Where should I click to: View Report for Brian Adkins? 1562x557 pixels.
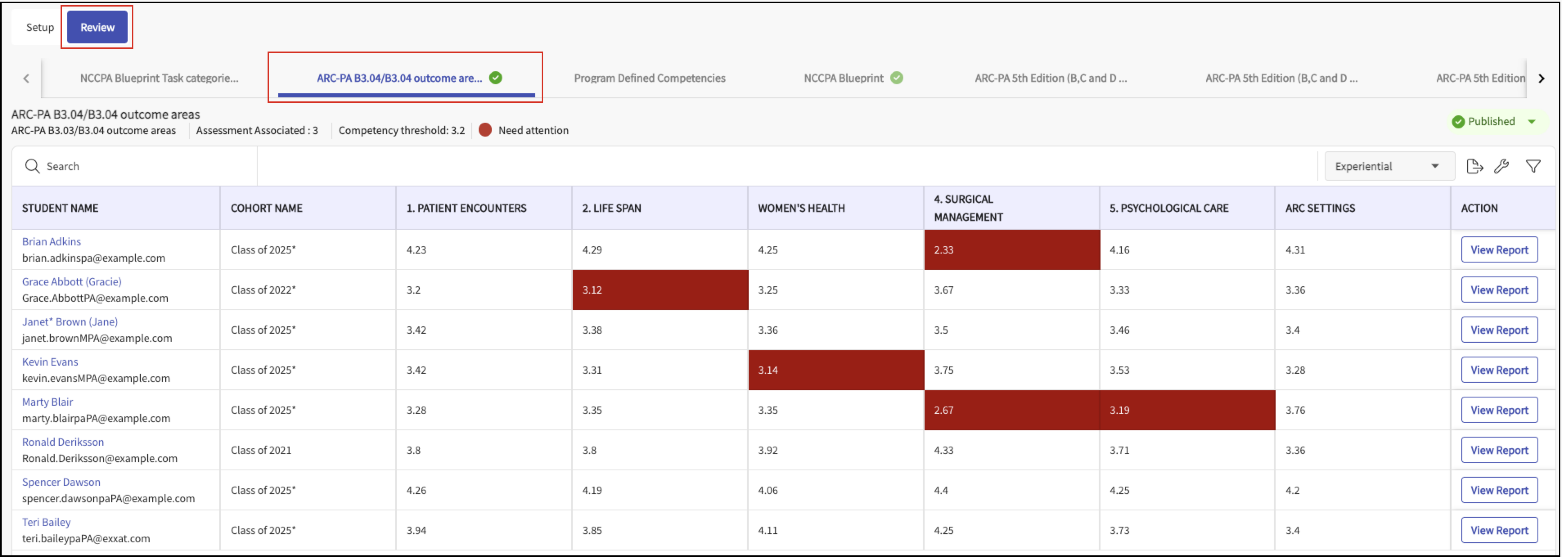pyautogui.click(x=1499, y=250)
